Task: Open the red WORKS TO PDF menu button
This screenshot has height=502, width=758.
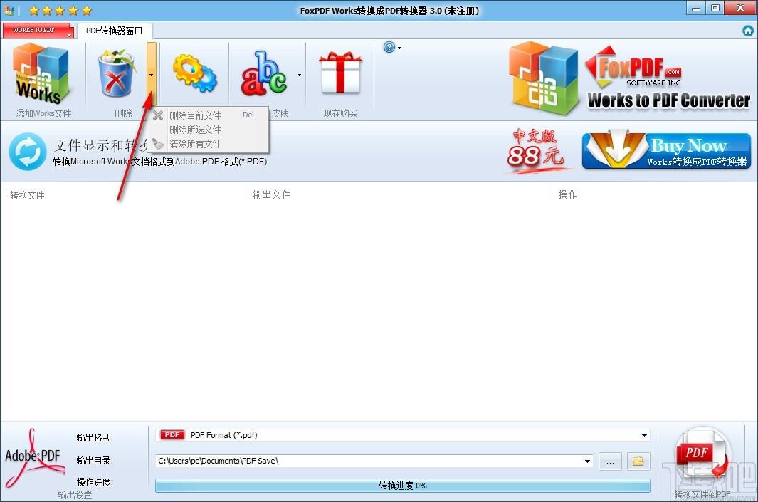Action: (x=38, y=31)
